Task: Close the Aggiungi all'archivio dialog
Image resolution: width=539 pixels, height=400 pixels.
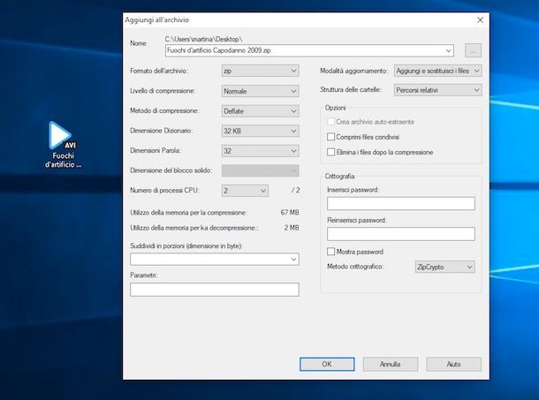Action: pos(480,20)
